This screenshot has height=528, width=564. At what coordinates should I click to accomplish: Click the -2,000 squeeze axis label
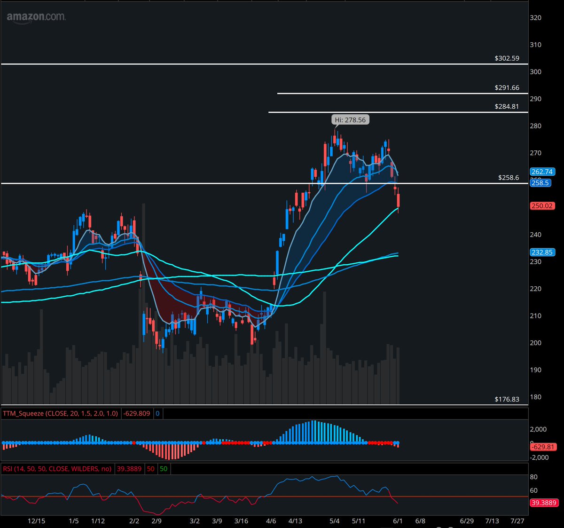[540, 457]
